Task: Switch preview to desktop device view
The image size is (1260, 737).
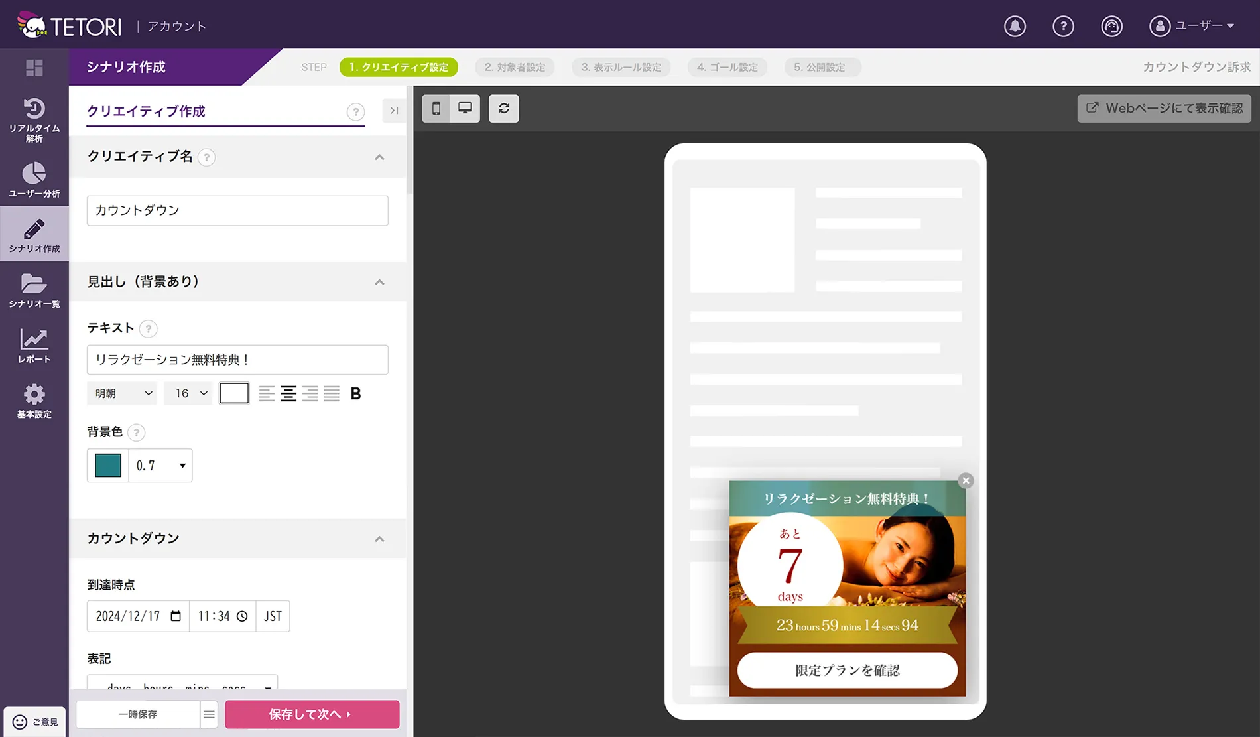Action: point(465,108)
